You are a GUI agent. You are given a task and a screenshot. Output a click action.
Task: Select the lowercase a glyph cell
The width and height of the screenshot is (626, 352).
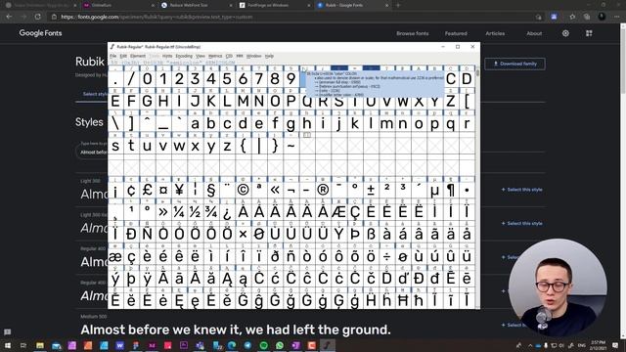click(196, 123)
